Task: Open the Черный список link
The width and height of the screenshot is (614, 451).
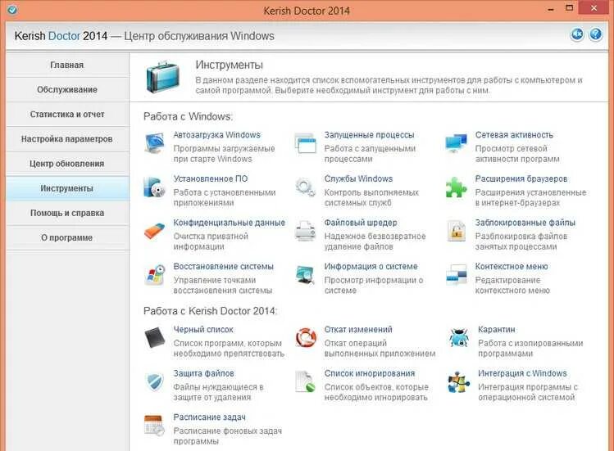Action: click(x=203, y=329)
